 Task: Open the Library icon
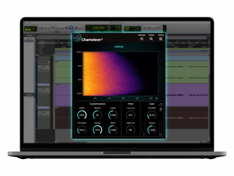pyautogui.click(x=161, y=39)
